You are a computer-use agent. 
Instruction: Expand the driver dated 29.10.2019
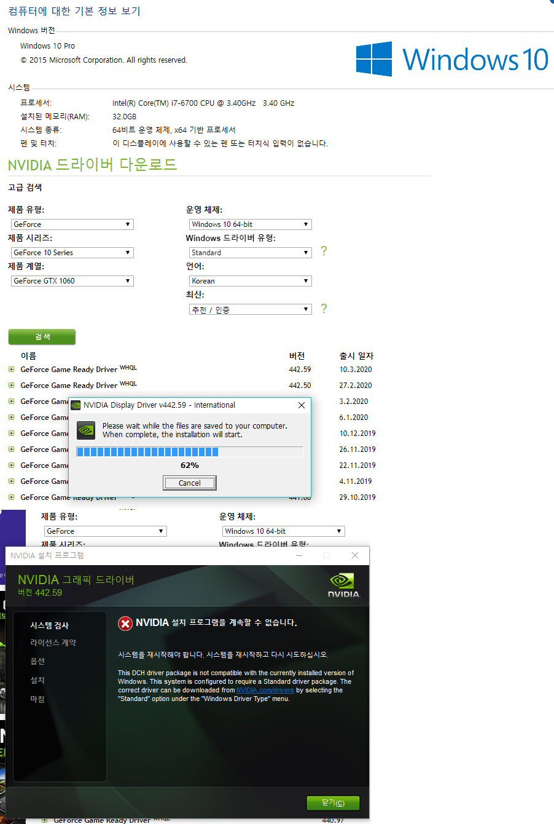(11, 497)
